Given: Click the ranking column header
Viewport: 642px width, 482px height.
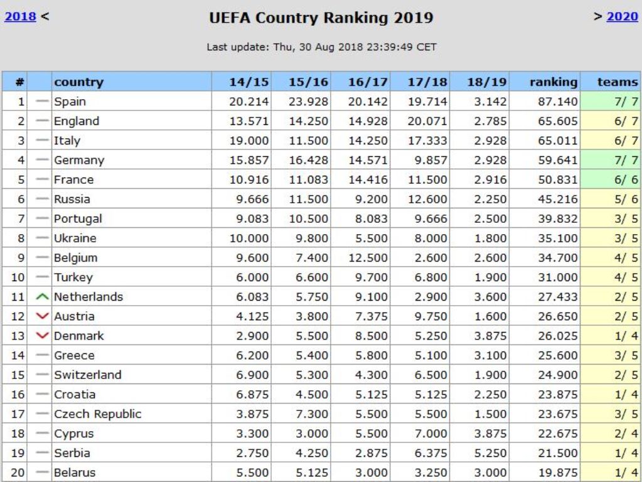Looking at the screenshot, I should coord(553,82).
